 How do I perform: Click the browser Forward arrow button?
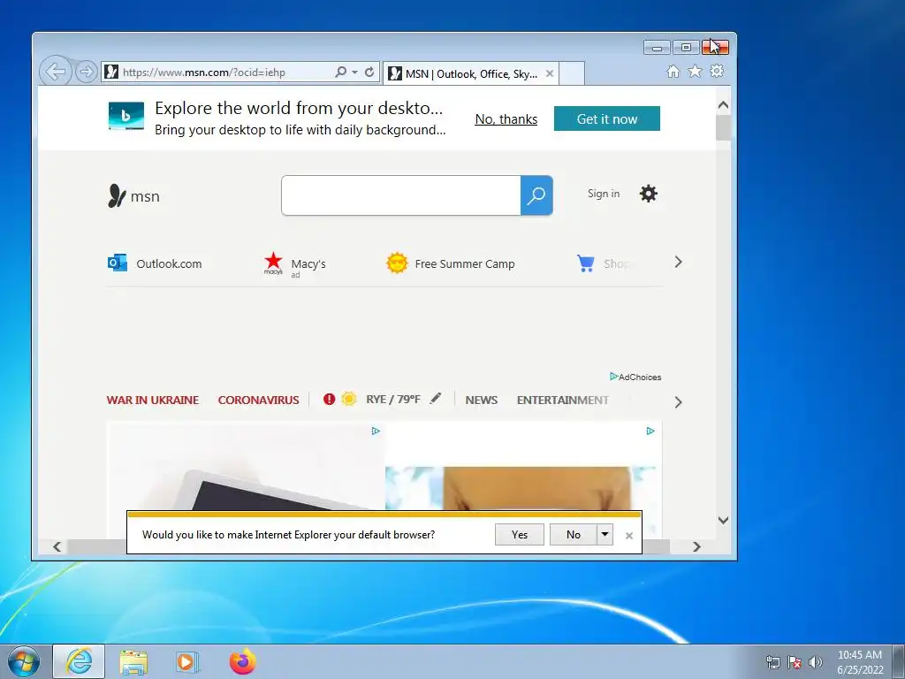click(x=86, y=72)
